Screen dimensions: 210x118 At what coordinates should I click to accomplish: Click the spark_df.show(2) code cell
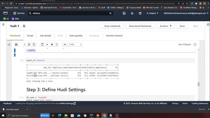click(110, 60)
